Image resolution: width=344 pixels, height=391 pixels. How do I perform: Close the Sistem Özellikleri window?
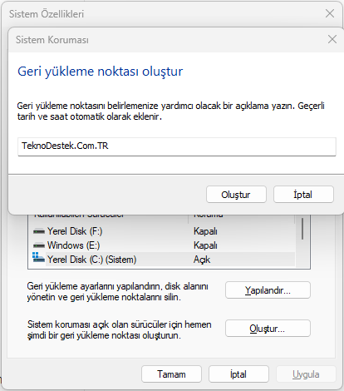(x=330, y=13)
